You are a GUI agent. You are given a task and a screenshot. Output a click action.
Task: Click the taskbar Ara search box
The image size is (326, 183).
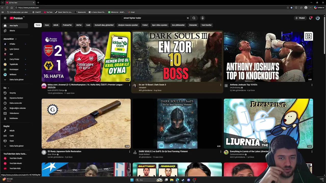pyautogui.click(x=150, y=180)
